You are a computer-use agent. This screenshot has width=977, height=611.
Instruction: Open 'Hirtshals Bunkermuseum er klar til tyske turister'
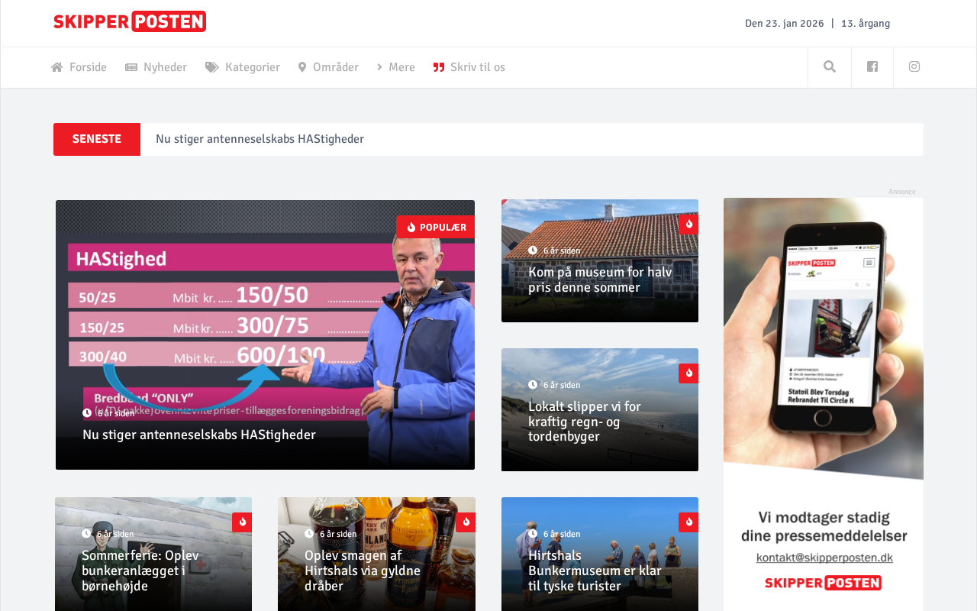tap(595, 571)
